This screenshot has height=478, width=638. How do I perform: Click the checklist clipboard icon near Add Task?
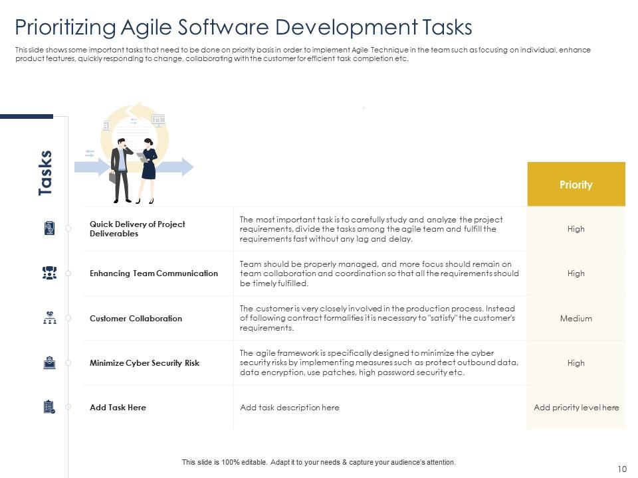point(48,408)
